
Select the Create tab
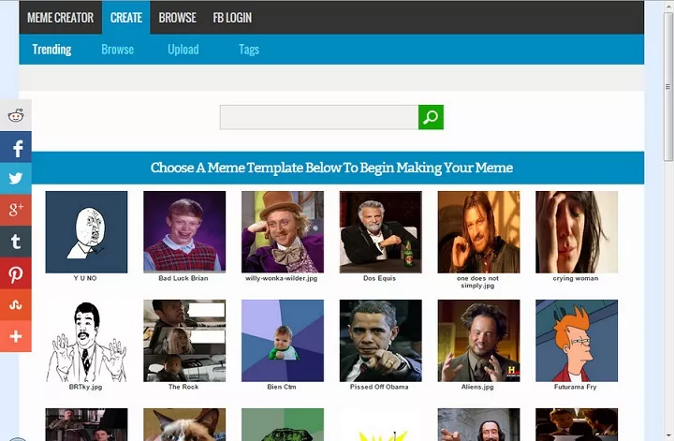click(126, 18)
